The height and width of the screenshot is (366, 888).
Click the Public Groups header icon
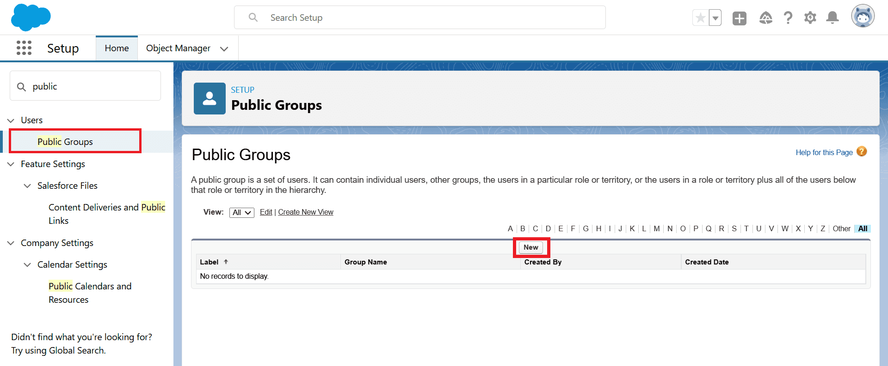[210, 98]
